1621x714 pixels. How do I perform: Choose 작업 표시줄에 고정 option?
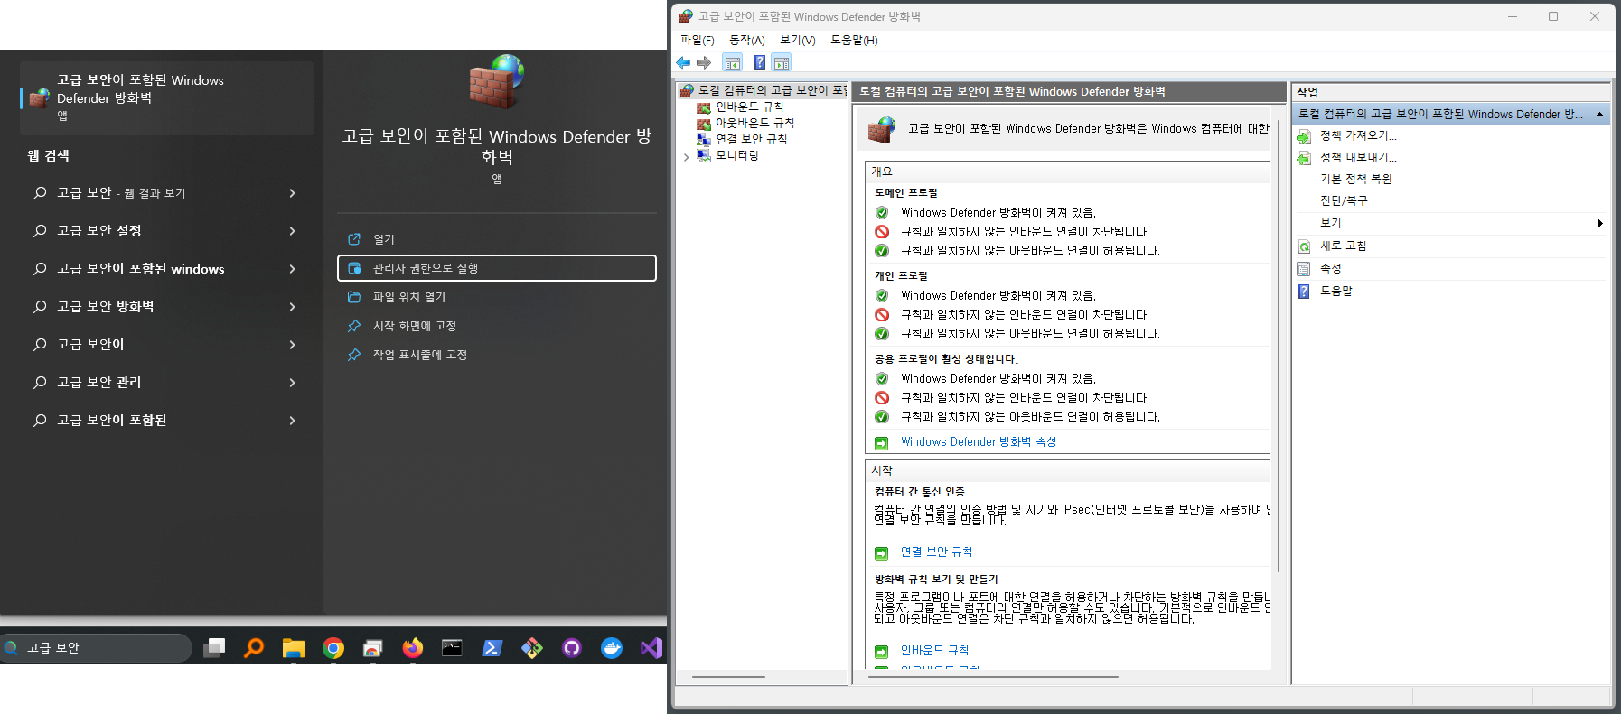coord(496,355)
